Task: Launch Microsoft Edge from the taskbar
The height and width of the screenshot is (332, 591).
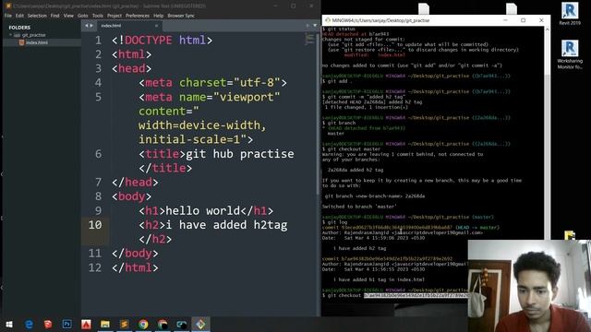Action: click(29, 324)
